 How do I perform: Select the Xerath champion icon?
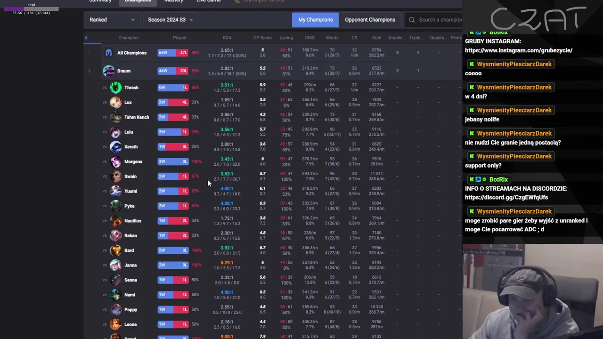click(115, 147)
